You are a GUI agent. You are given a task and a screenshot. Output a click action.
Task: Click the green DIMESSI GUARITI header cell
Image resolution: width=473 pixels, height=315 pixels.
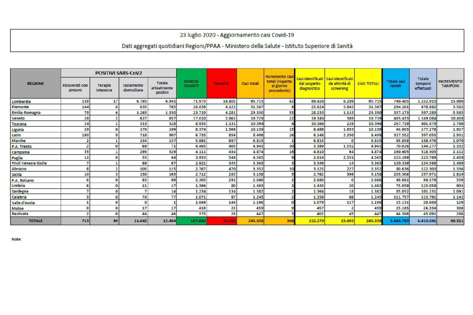[x=192, y=83]
